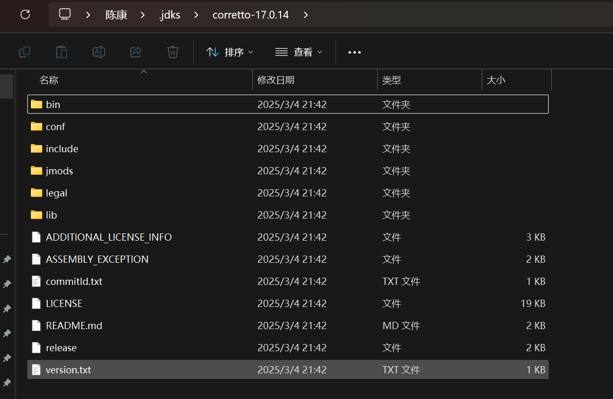Select the file name commitId.txt
This screenshot has width=613, height=399.
point(74,281)
